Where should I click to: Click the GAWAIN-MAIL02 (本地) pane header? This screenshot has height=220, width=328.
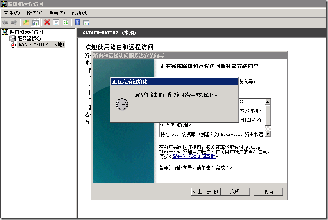click(x=201, y=33)
